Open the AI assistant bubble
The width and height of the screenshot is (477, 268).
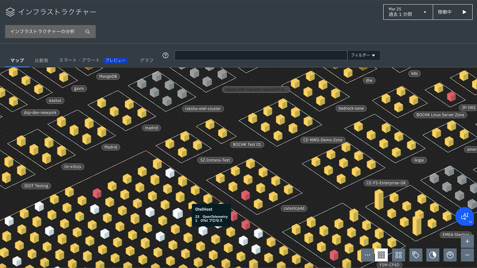click(x=465, y=217)
